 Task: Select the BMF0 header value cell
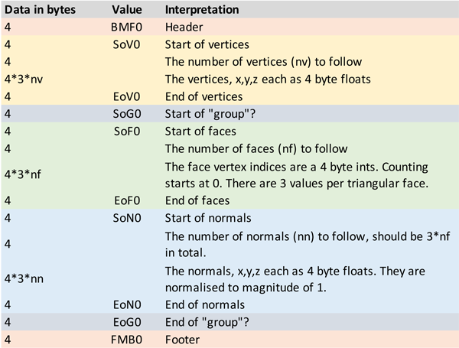(x=126, y=28)
